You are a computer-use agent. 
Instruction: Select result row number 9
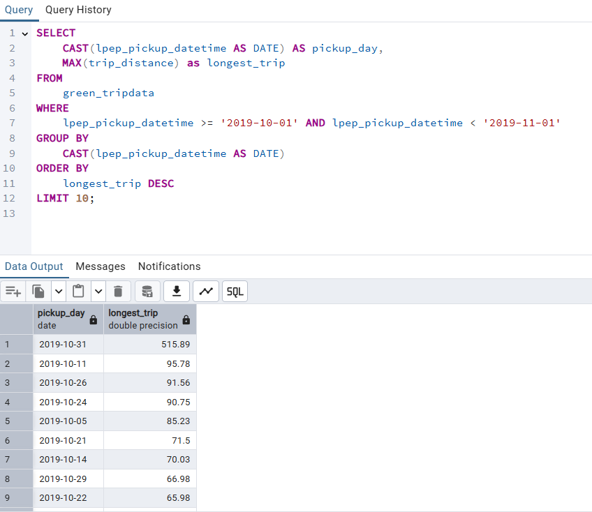tap(16, 498)
